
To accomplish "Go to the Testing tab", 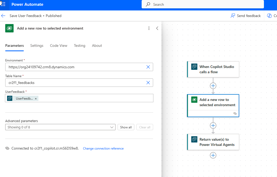I will [79, 45].
